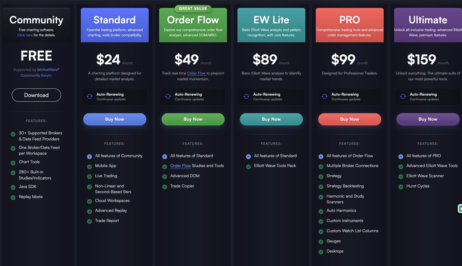Click the checkmark beside Elliott Wave Tools Pack
This screenshot has width=462, height=266.
pyautogui.click(x=248, y=167)
